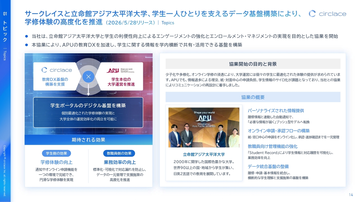360x202 pixels.
Task: Click the text starting 履修・申請・基本情報を統合し
Action: (278, 175)
